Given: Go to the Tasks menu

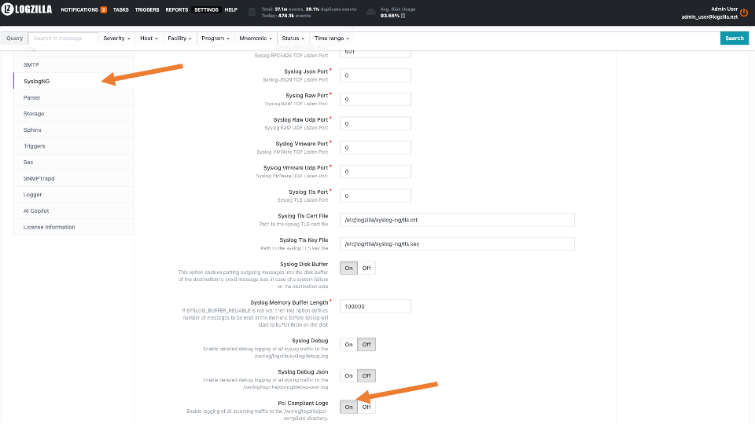Looking at the screenshot, I should 121,9.
